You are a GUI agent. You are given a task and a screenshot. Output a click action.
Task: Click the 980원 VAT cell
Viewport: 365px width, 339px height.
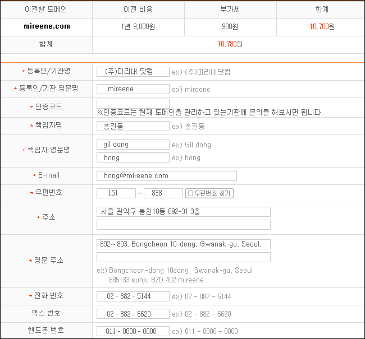[230, 26]
